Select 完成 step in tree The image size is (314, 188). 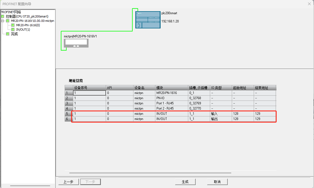pos(14,34)
